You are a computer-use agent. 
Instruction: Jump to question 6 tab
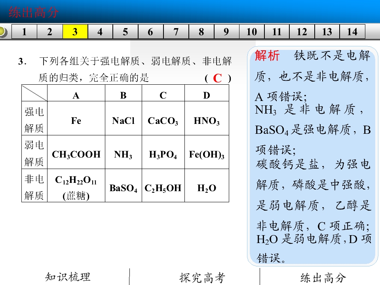(x=150, y=32)
